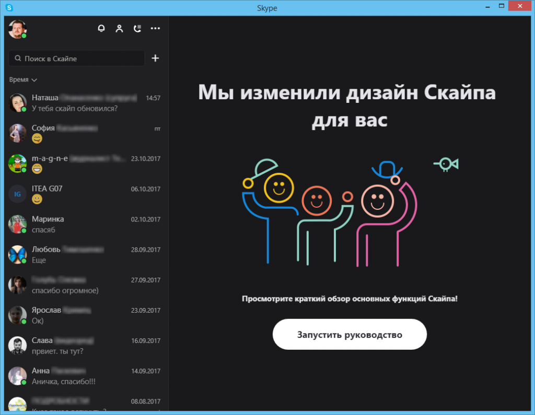The height and width of the screenshot is (415, 535).
Task: Click the IG avatar of ITEA G07
Action: [x=17, y=194]
